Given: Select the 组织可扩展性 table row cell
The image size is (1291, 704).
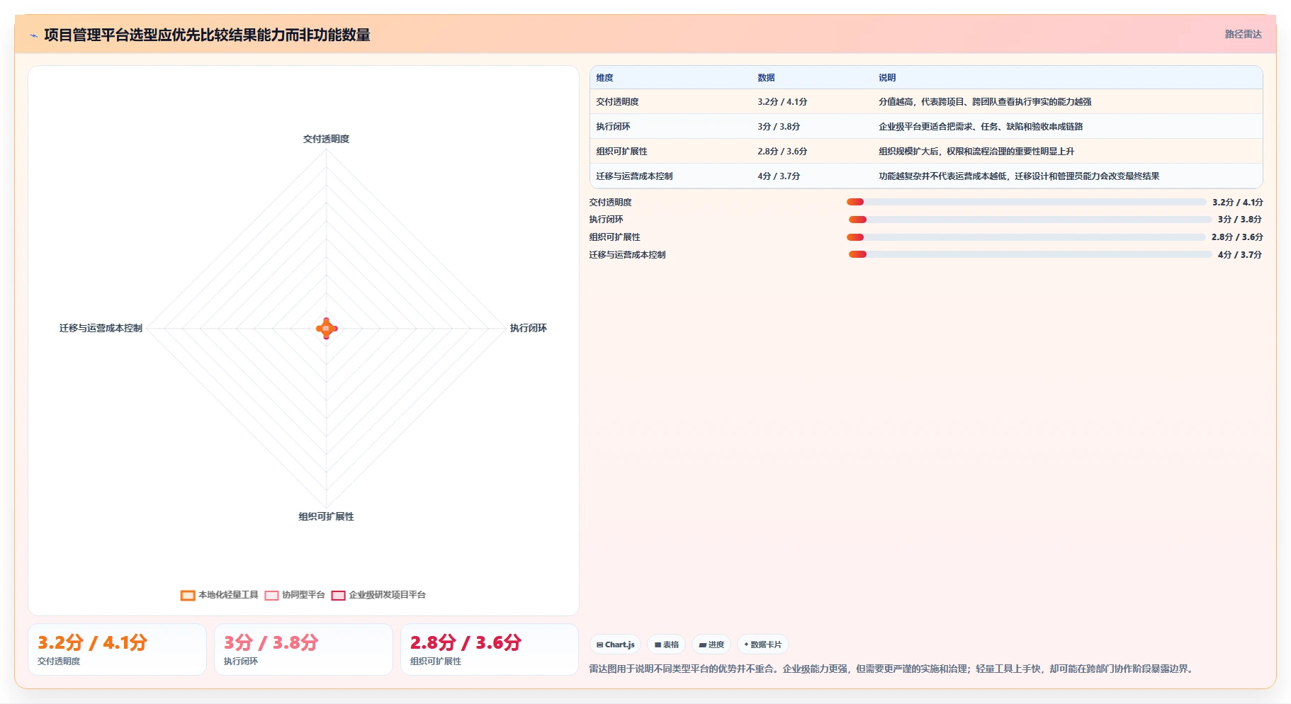Looking at the screenshot, I should tap(621, 152).
